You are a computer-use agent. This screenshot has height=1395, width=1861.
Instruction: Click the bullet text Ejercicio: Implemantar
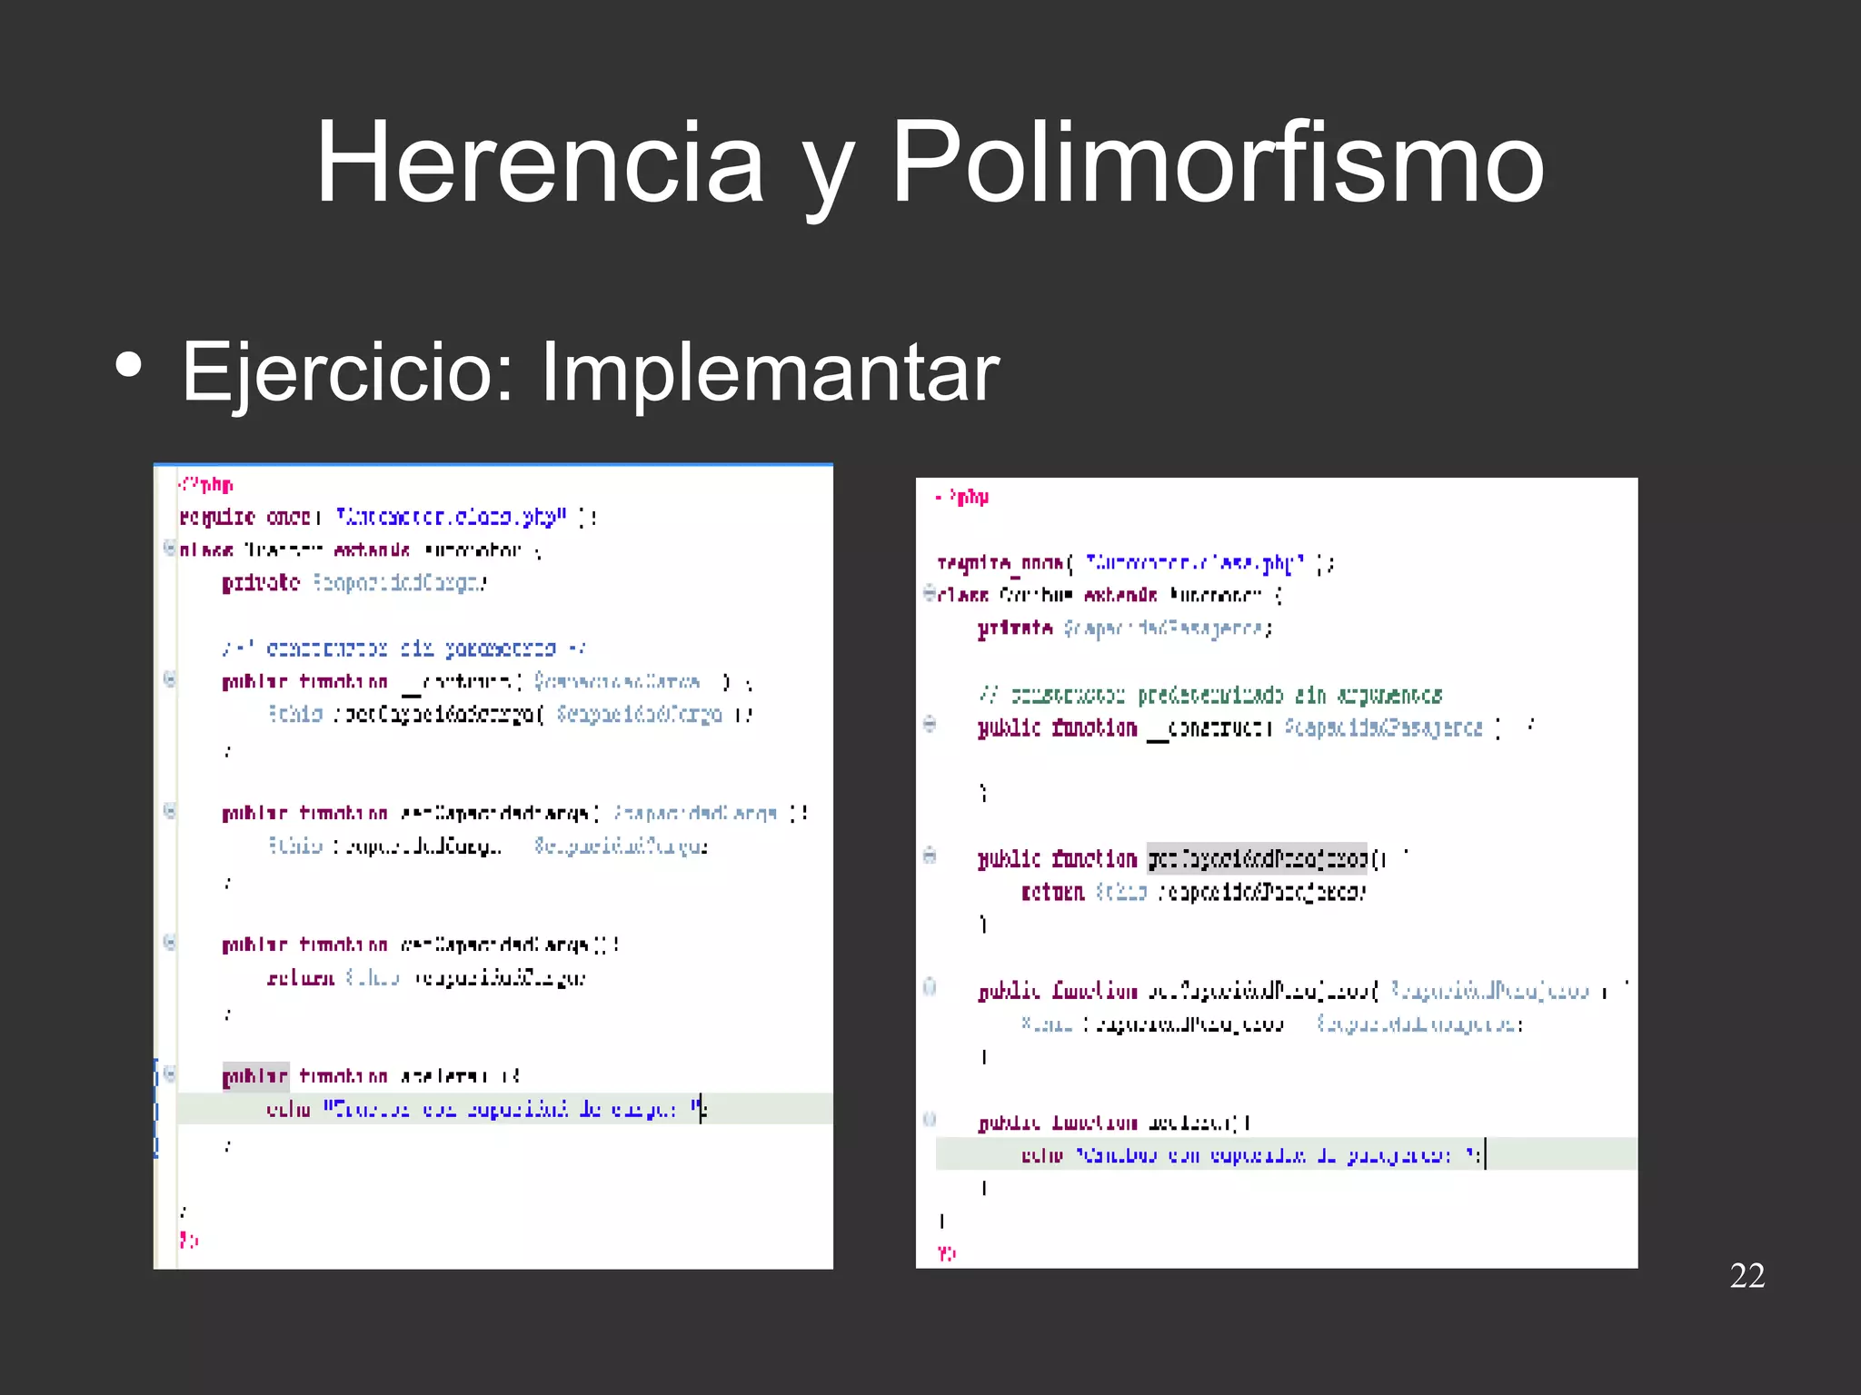[590, 373]
